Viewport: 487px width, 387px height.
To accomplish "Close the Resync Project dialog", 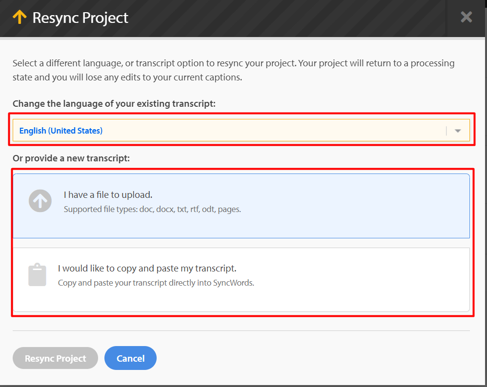I will point(466,17).
